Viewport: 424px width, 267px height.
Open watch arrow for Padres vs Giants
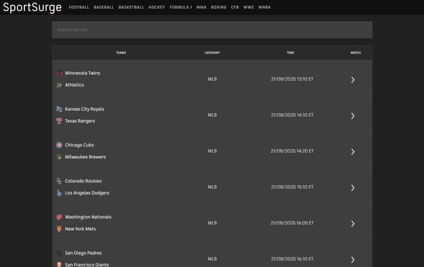pyautogui.click(x=353, y=259)
